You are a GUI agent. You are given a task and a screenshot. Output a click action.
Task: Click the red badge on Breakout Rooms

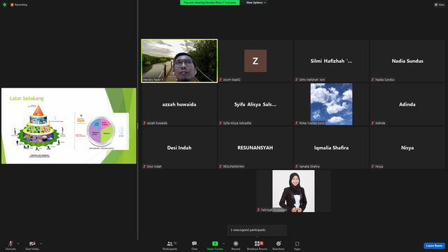[261, 243]
